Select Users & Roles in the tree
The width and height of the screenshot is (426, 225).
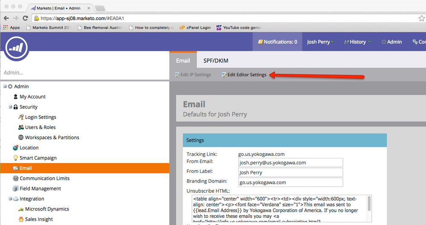point(40,127)
